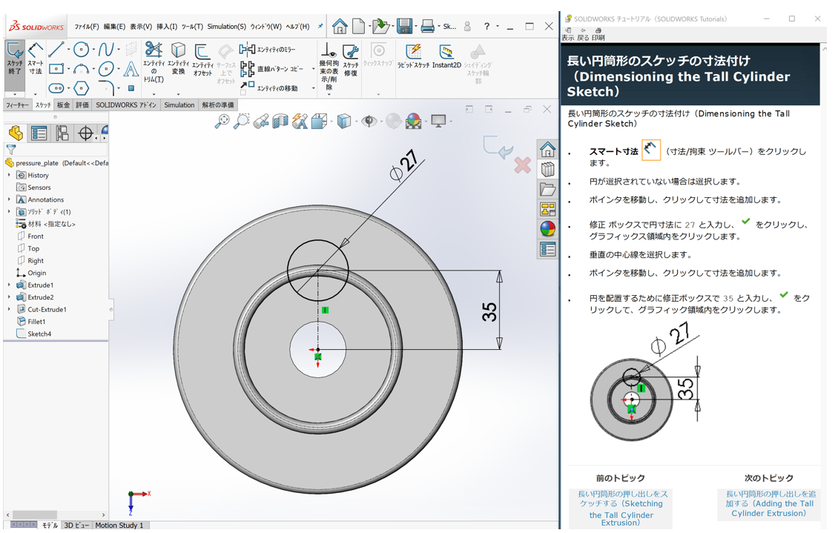
Task: Click Mirror Entities (エンティティのミラー)
Action: point(268,50)
